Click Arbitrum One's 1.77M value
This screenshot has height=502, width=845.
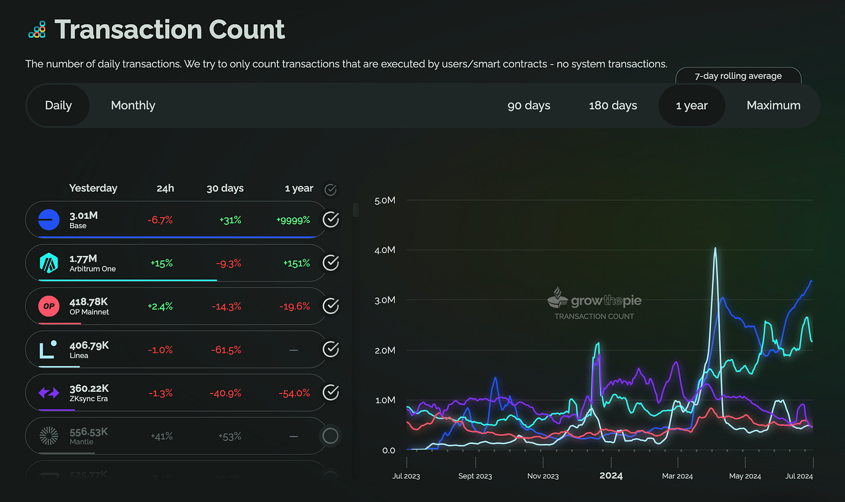83,258
